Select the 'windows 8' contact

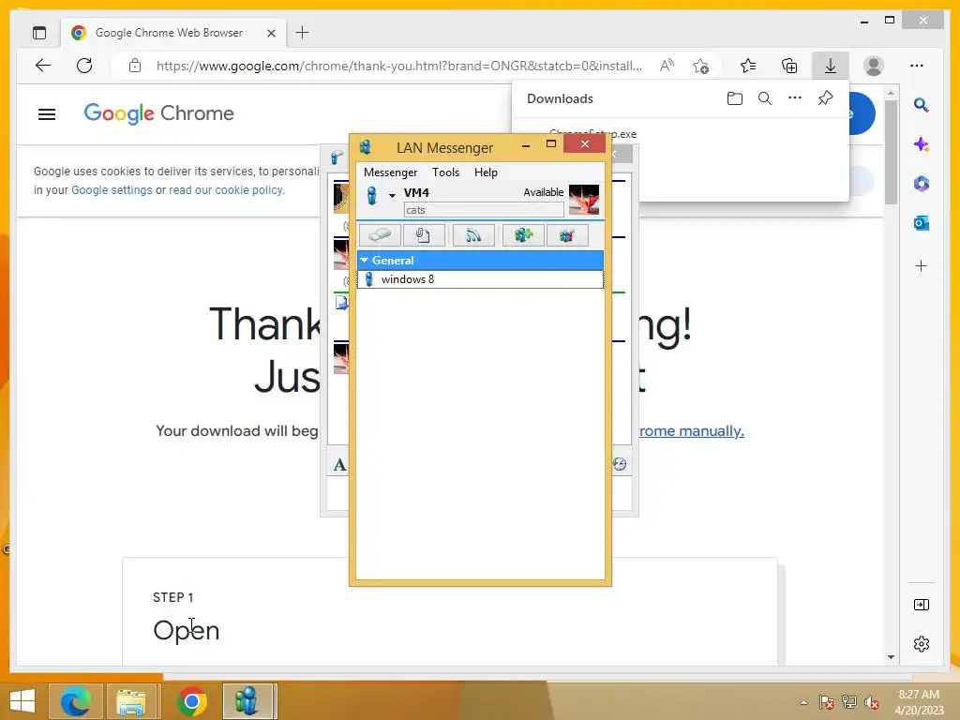tap(480, 279)
